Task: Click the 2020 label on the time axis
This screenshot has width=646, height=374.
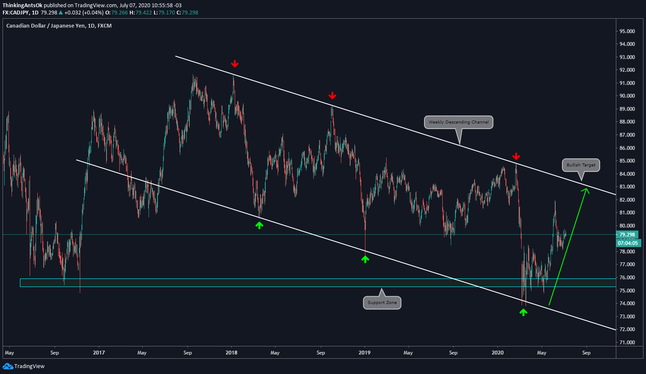Action: coord(497,352)
